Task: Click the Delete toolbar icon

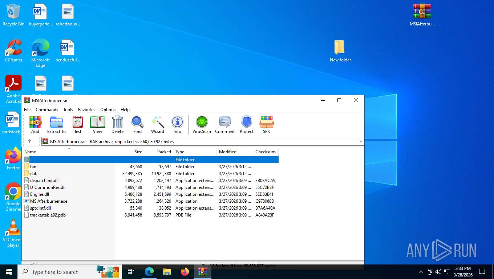Action: (x=117, y=125)
